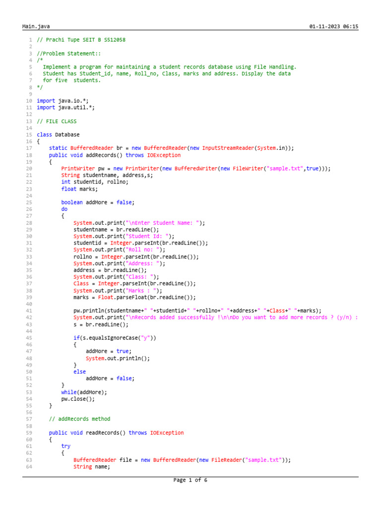This screenshot has height=508, width=381.
Task: Click the 'while(addMore);' statement
Action: pos(84,392)
